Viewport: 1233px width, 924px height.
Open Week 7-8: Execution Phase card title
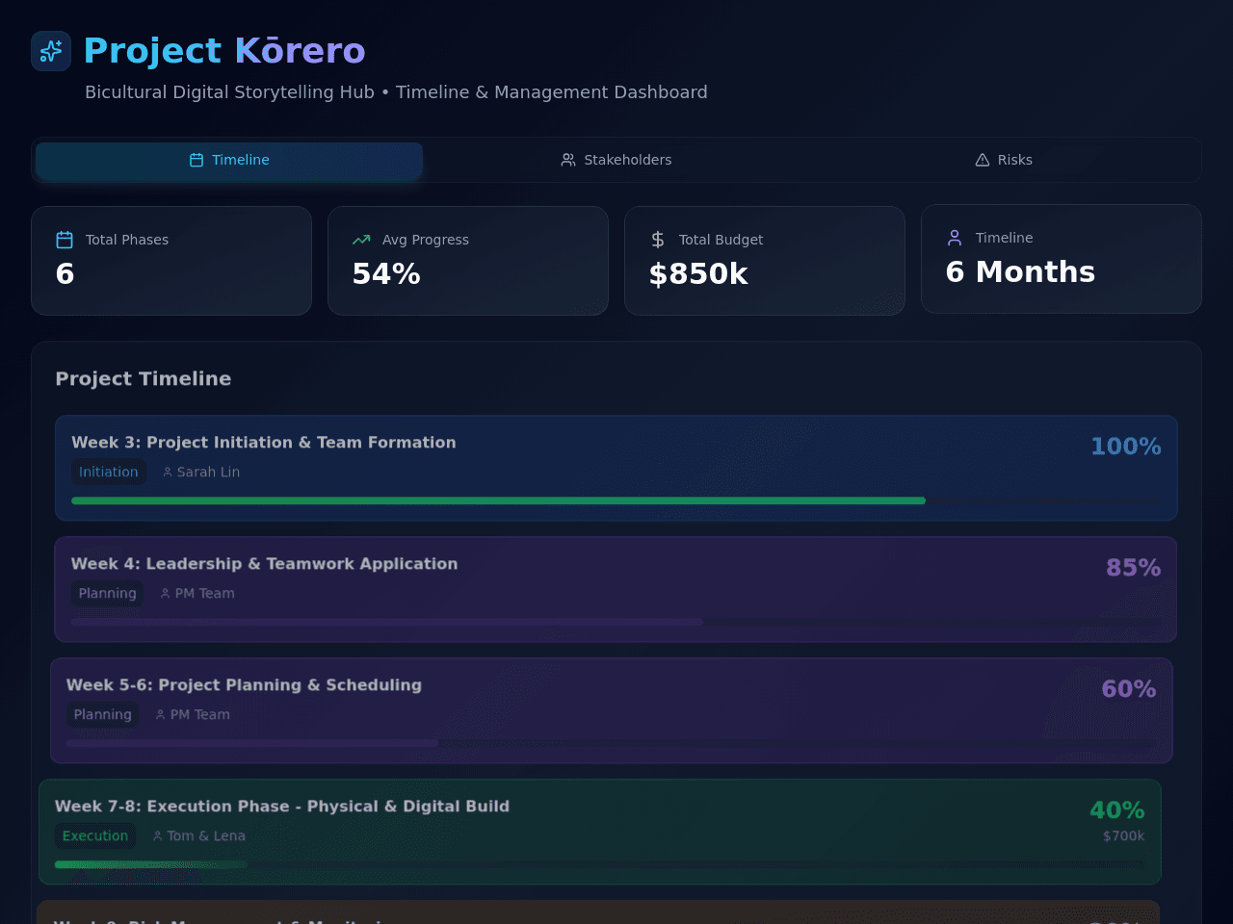click(x=282, y=807)
